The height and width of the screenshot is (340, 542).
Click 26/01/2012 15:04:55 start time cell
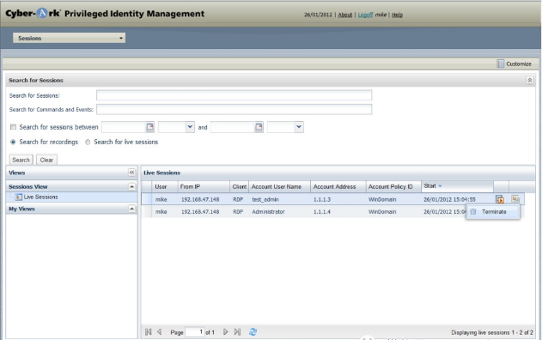point(449,199)
